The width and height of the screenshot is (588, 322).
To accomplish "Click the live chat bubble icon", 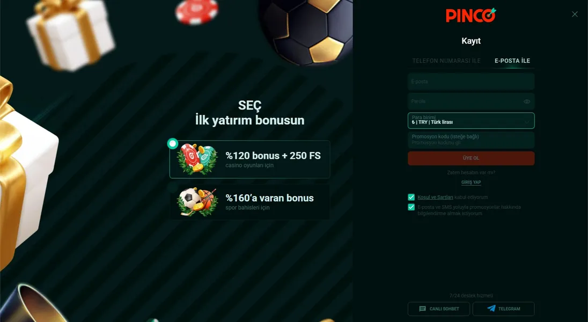I will [x=423, y=309].
